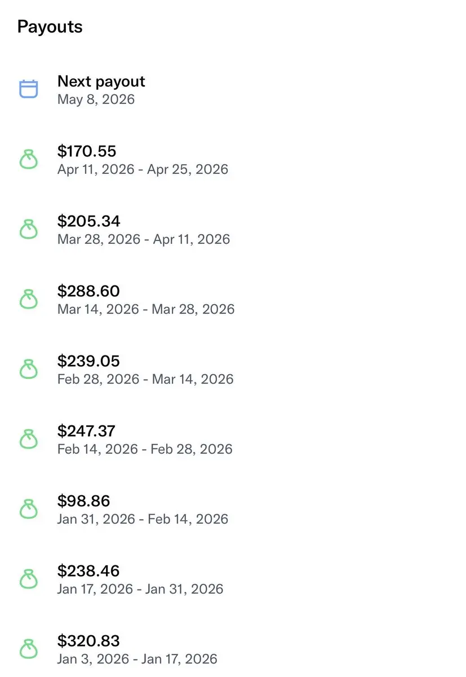Select the money bag icon beside $288.60
Viewport: 466px width, 677px height.
pyautogui.click(x=29, y=300)
